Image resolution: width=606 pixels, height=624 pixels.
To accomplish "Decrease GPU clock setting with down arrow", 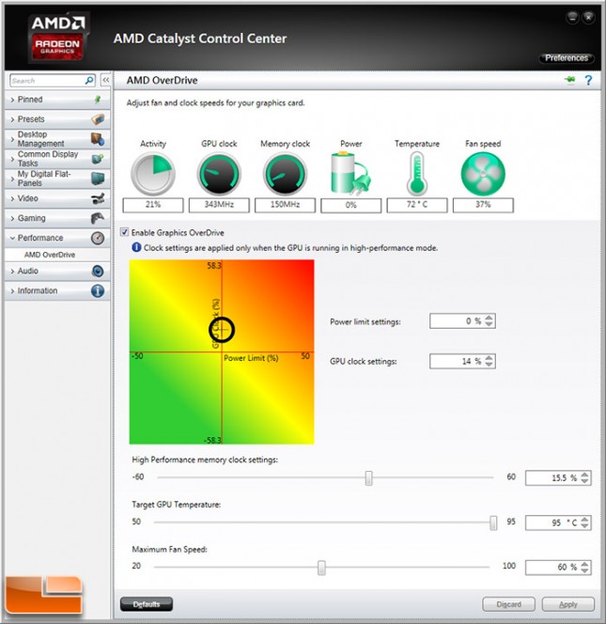I will (489, 365).
